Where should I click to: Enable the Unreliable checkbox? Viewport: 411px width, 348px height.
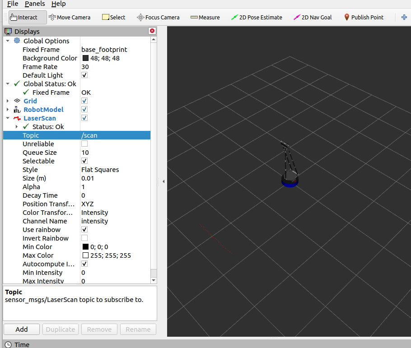[x=84, y=144]
